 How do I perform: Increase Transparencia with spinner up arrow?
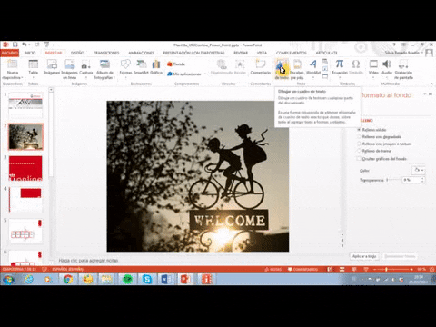(422, 178)
